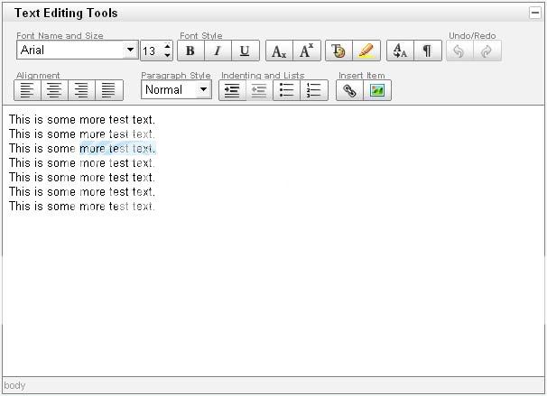Click 'body' in the status bar

(x=14, y=385)
